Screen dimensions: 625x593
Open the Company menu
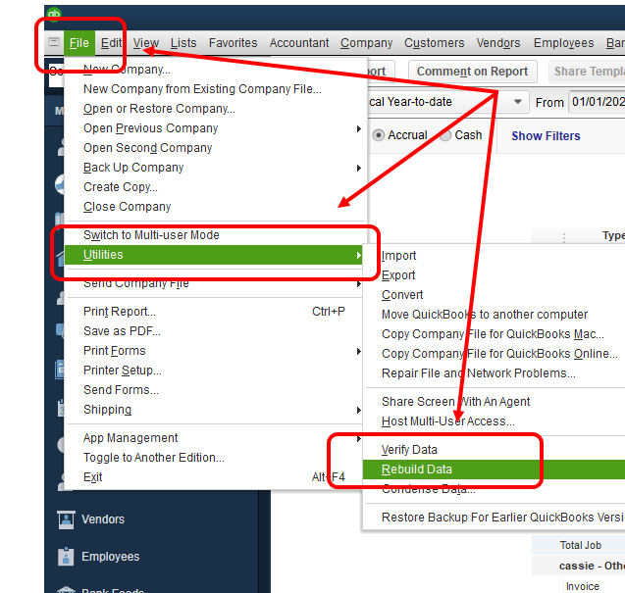coord(366,43)
